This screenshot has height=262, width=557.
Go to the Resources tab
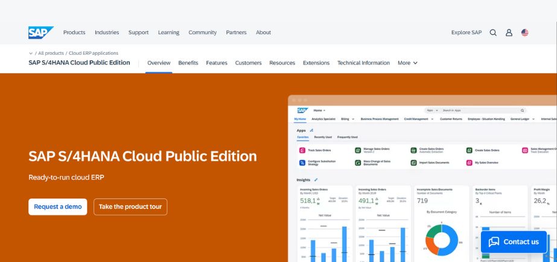282,63
